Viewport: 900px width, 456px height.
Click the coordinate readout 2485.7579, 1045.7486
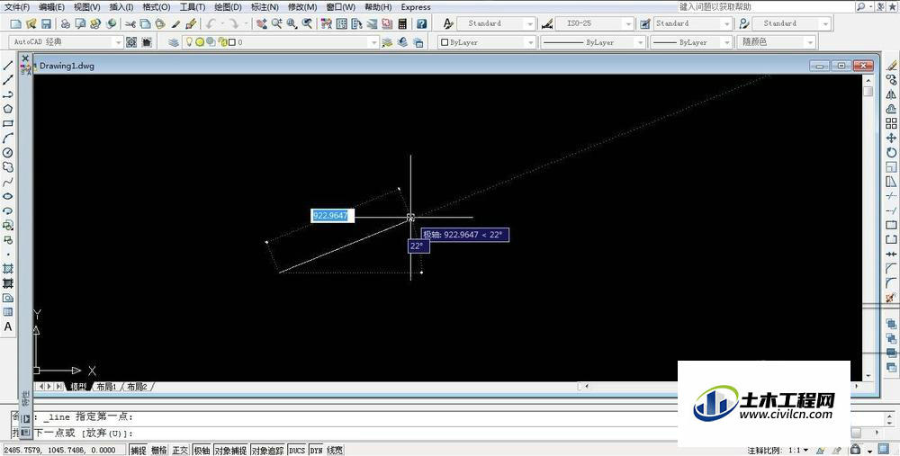(x=63, y=451)
